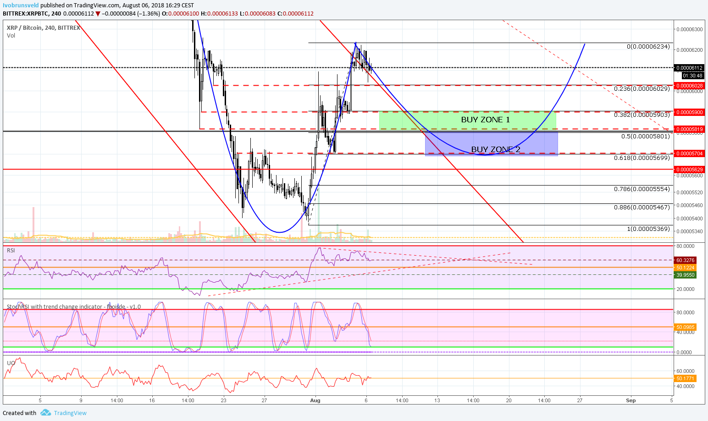Click the 20 date on time axis
Screen dimensions: 708x421
click(x=509, y=400)
